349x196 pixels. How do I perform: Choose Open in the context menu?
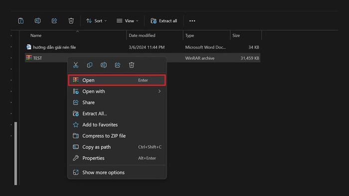(x=117, y=80)
